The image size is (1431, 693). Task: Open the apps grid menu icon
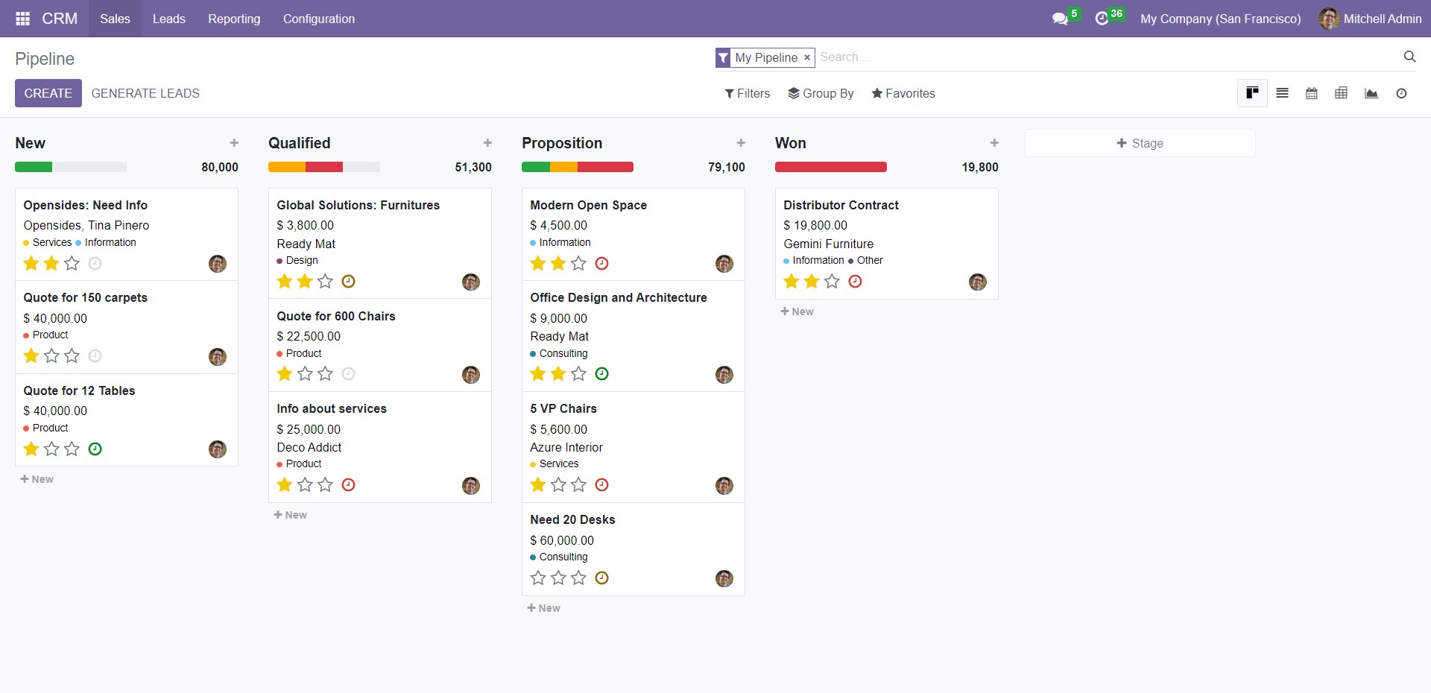(x=22, y=19)
